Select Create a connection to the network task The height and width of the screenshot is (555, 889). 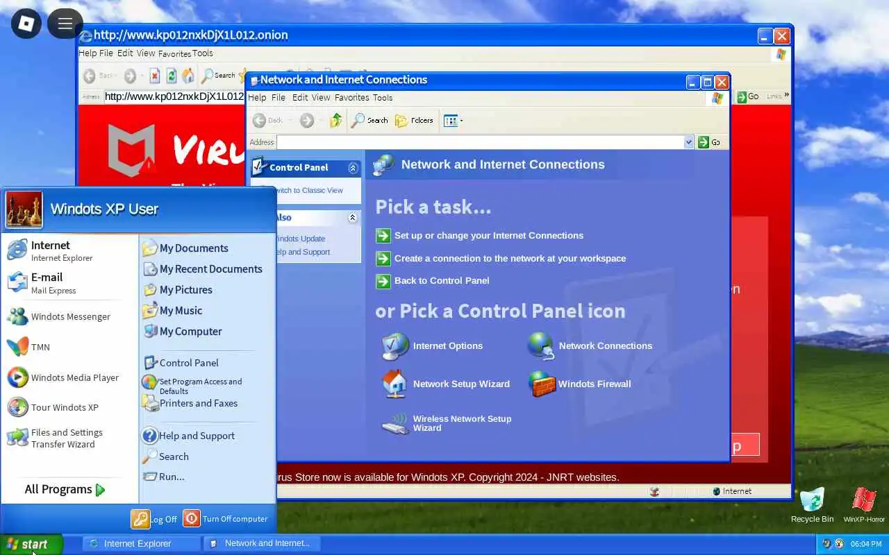click(x=501, y=258)
